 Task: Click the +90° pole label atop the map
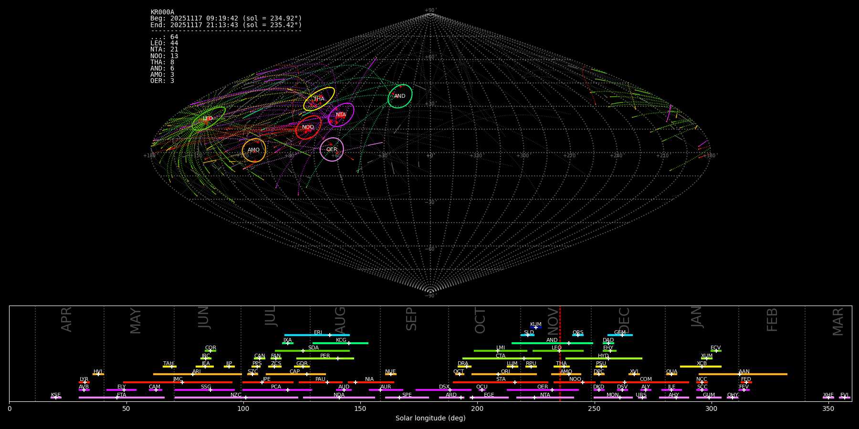coord(430,10)
